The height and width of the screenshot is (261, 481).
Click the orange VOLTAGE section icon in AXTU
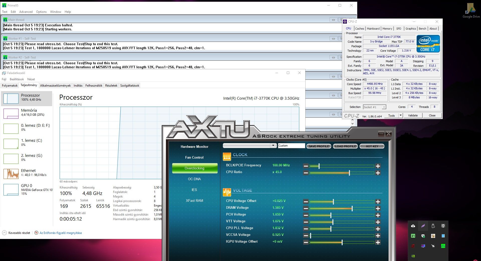pyautogui.click(x=227, y=192)
